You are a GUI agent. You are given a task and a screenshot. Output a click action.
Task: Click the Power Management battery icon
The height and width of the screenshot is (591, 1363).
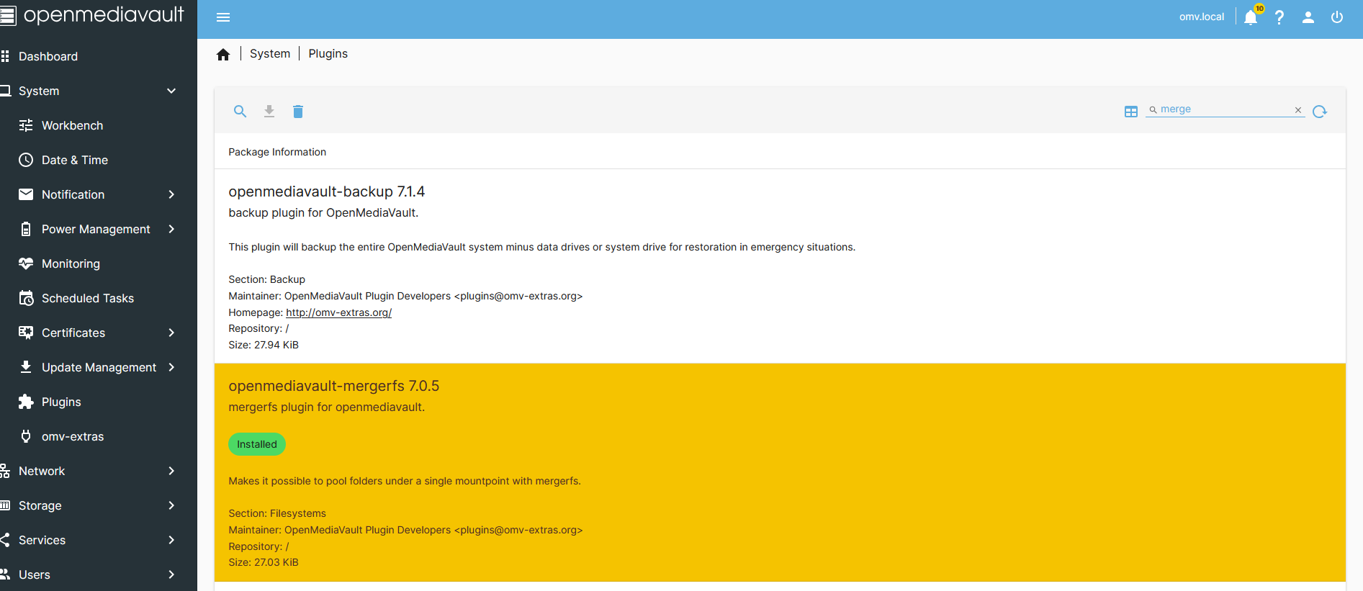[x=26, y=229]
